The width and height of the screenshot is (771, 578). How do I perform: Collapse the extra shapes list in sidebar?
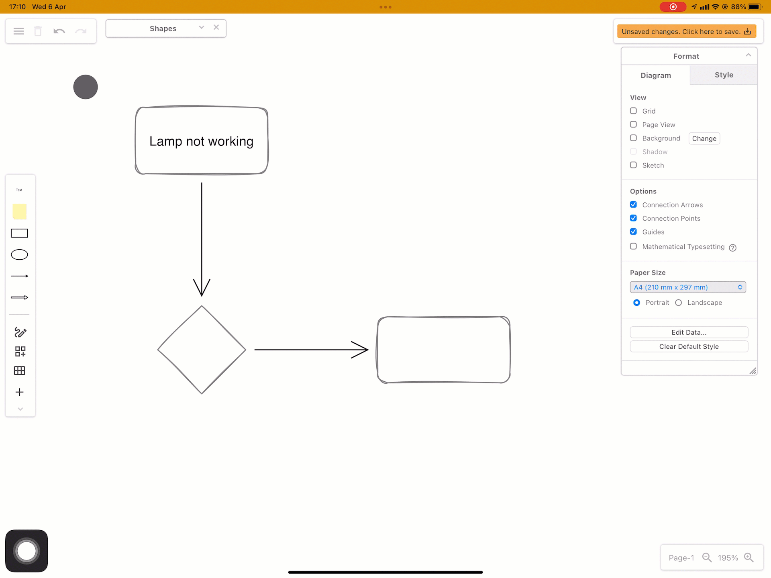pyautogui.click(x=20, y=409)
